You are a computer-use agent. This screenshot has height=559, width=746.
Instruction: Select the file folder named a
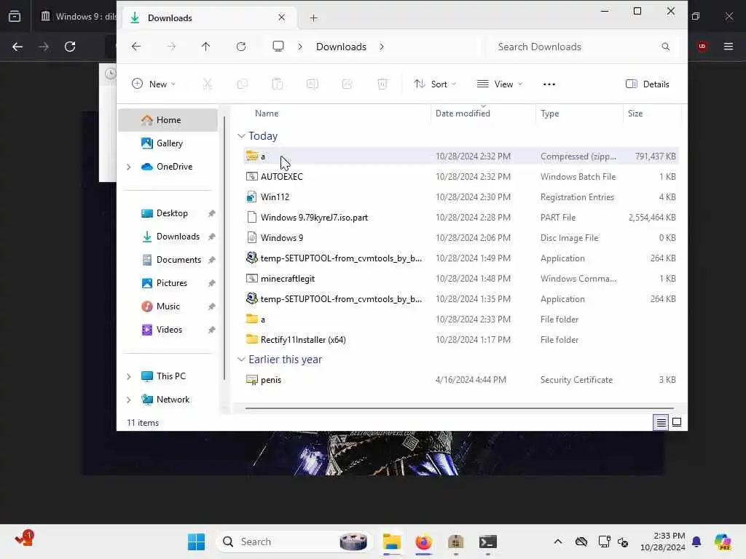click(x=460, y=319)
